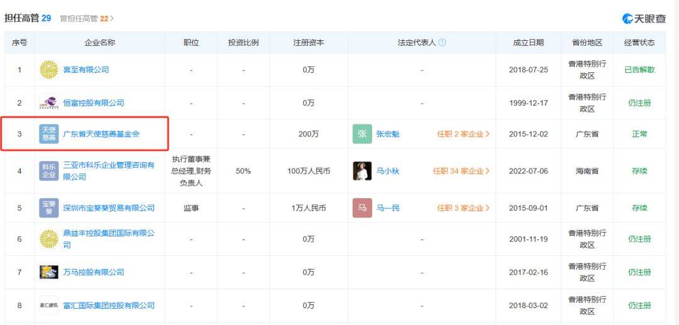This screenshot has width=679, height=325.
Task: Click the 宝葵葵 logo badge
Action: tap(48, 208)
